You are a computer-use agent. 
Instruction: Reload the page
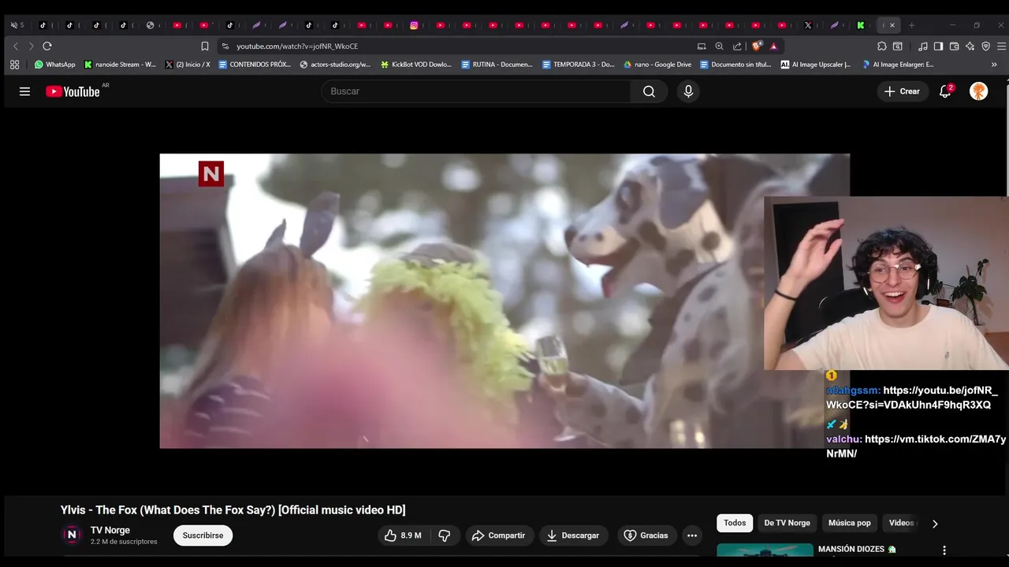(x=47, y=46)
